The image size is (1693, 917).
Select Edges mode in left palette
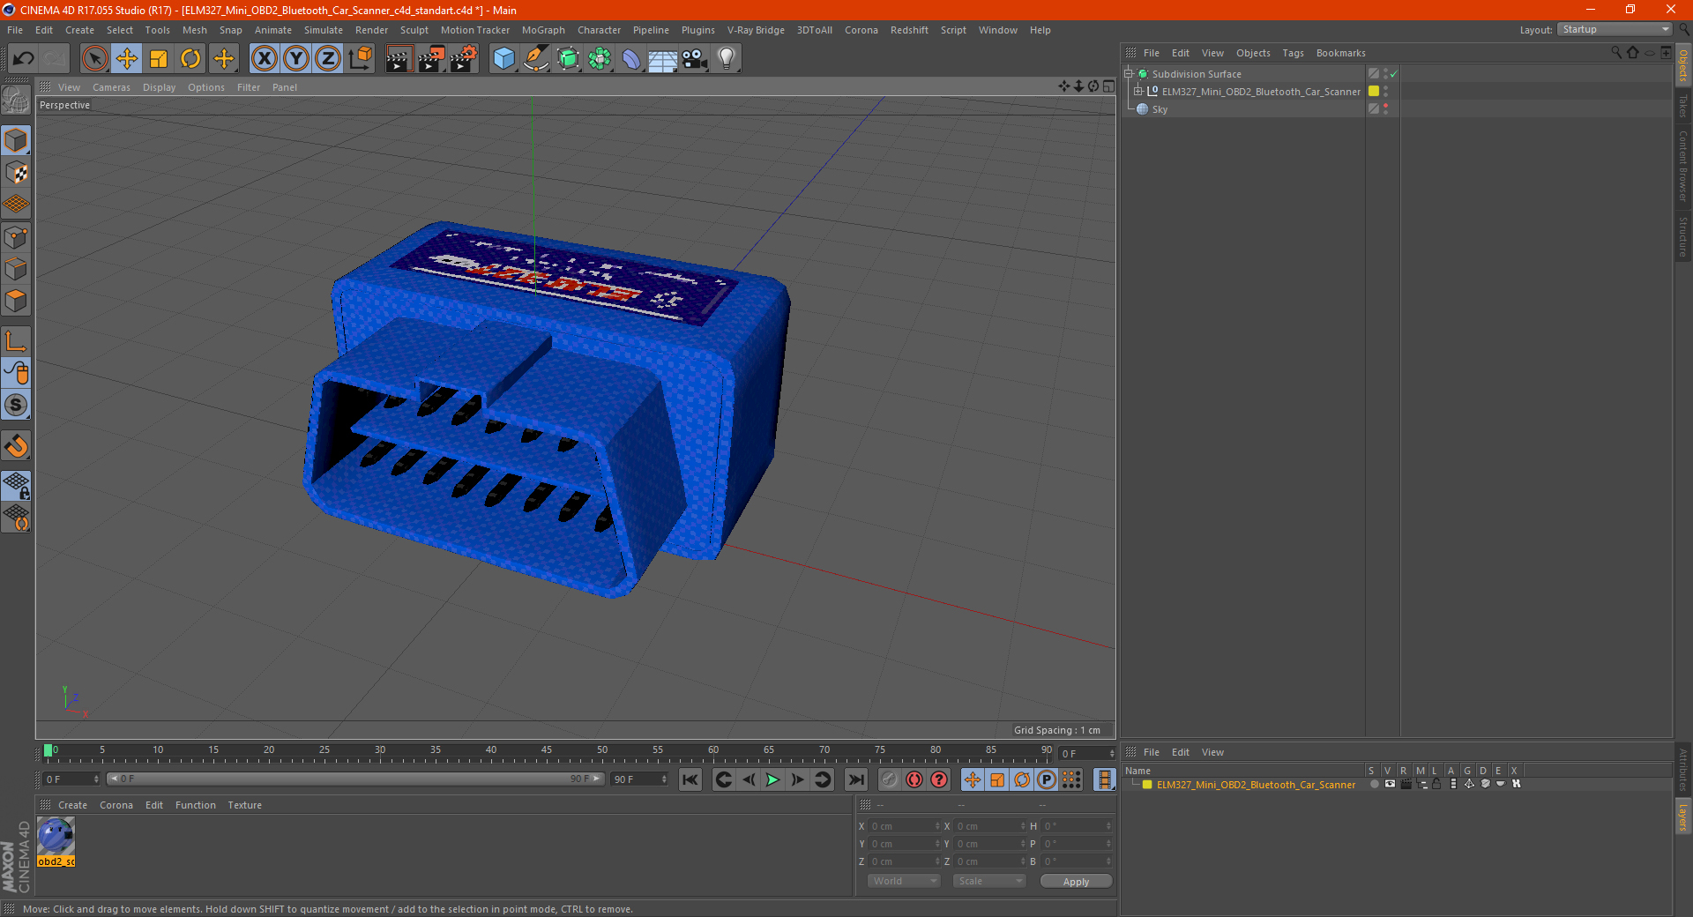click(16, 269)
